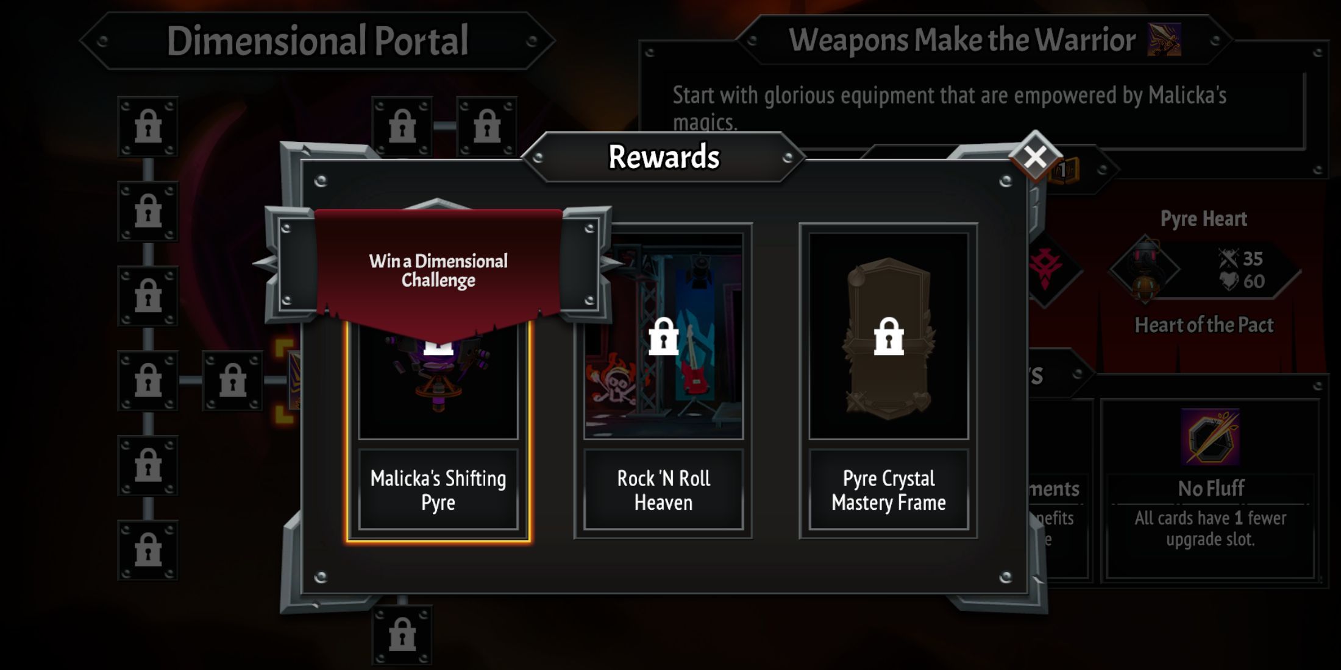
Task: Click the bottommost locked node in left column
Action: (x=148, y=550)
